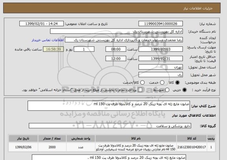Click the request creator field رضا محمدی
227x160 pixels.
[124, 40]
